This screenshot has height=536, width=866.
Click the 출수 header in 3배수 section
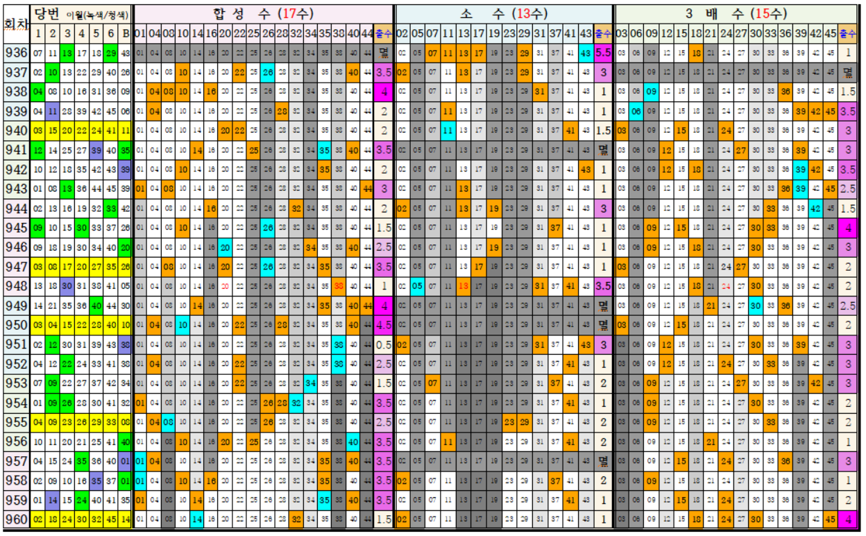847,33
